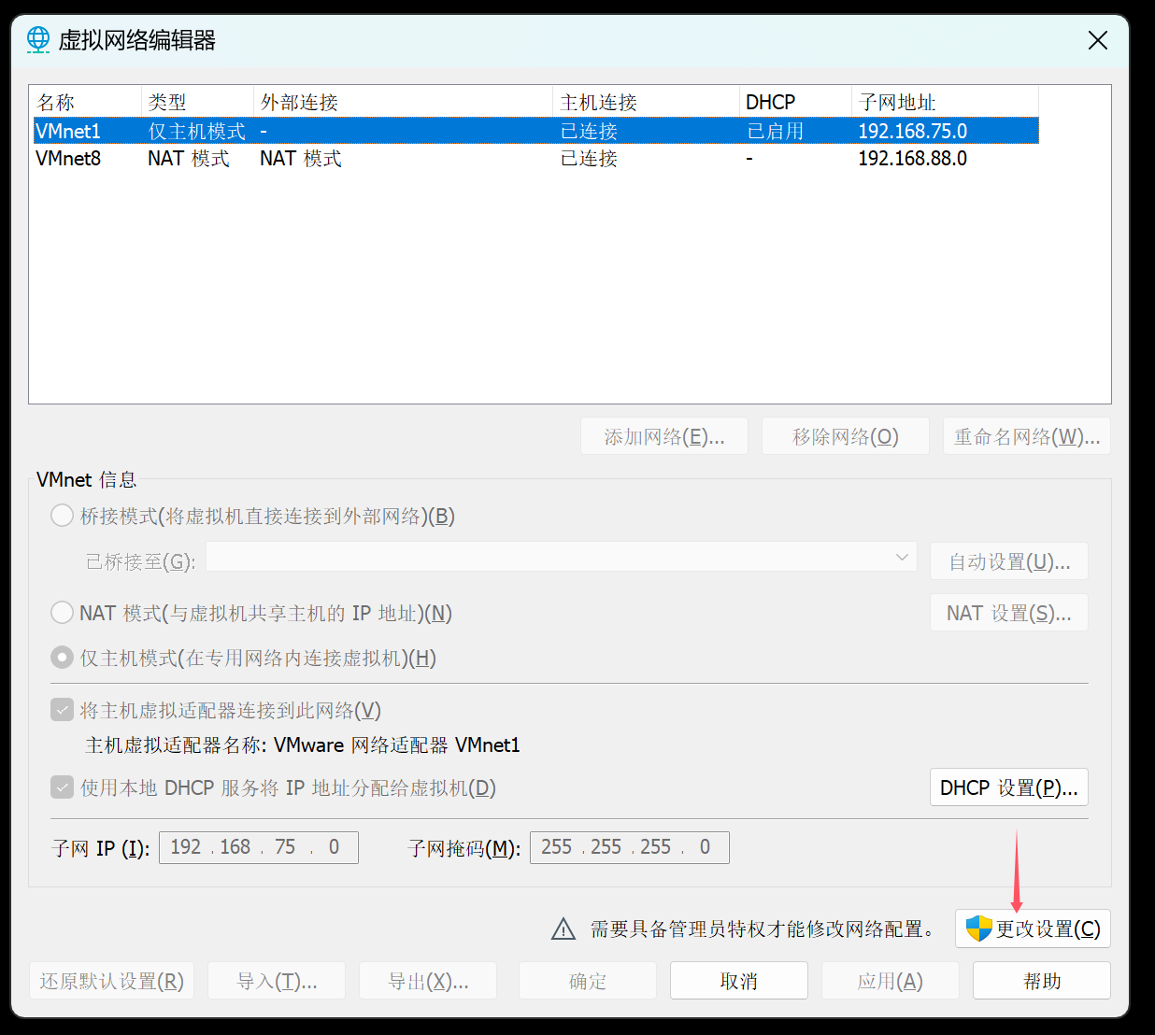Click the 取消 button
Image resolution: width=1155 pixels, height=1035 pixels.
tap(739, 981)
